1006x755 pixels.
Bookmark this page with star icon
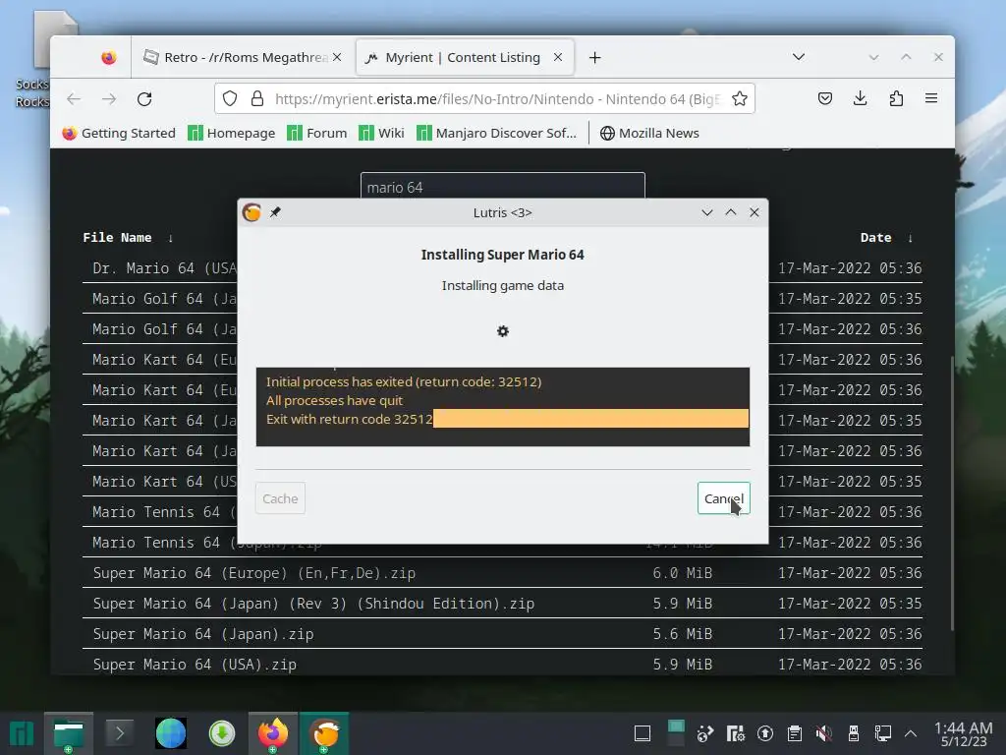pyautogui.click(x=739, y=99)
